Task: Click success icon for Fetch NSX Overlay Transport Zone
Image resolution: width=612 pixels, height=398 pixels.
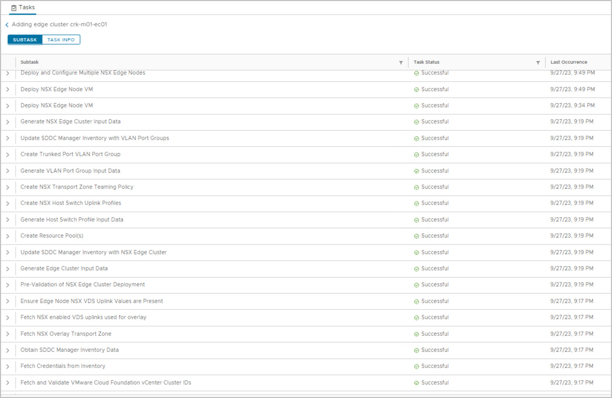Action: click(x=416, y=334)
